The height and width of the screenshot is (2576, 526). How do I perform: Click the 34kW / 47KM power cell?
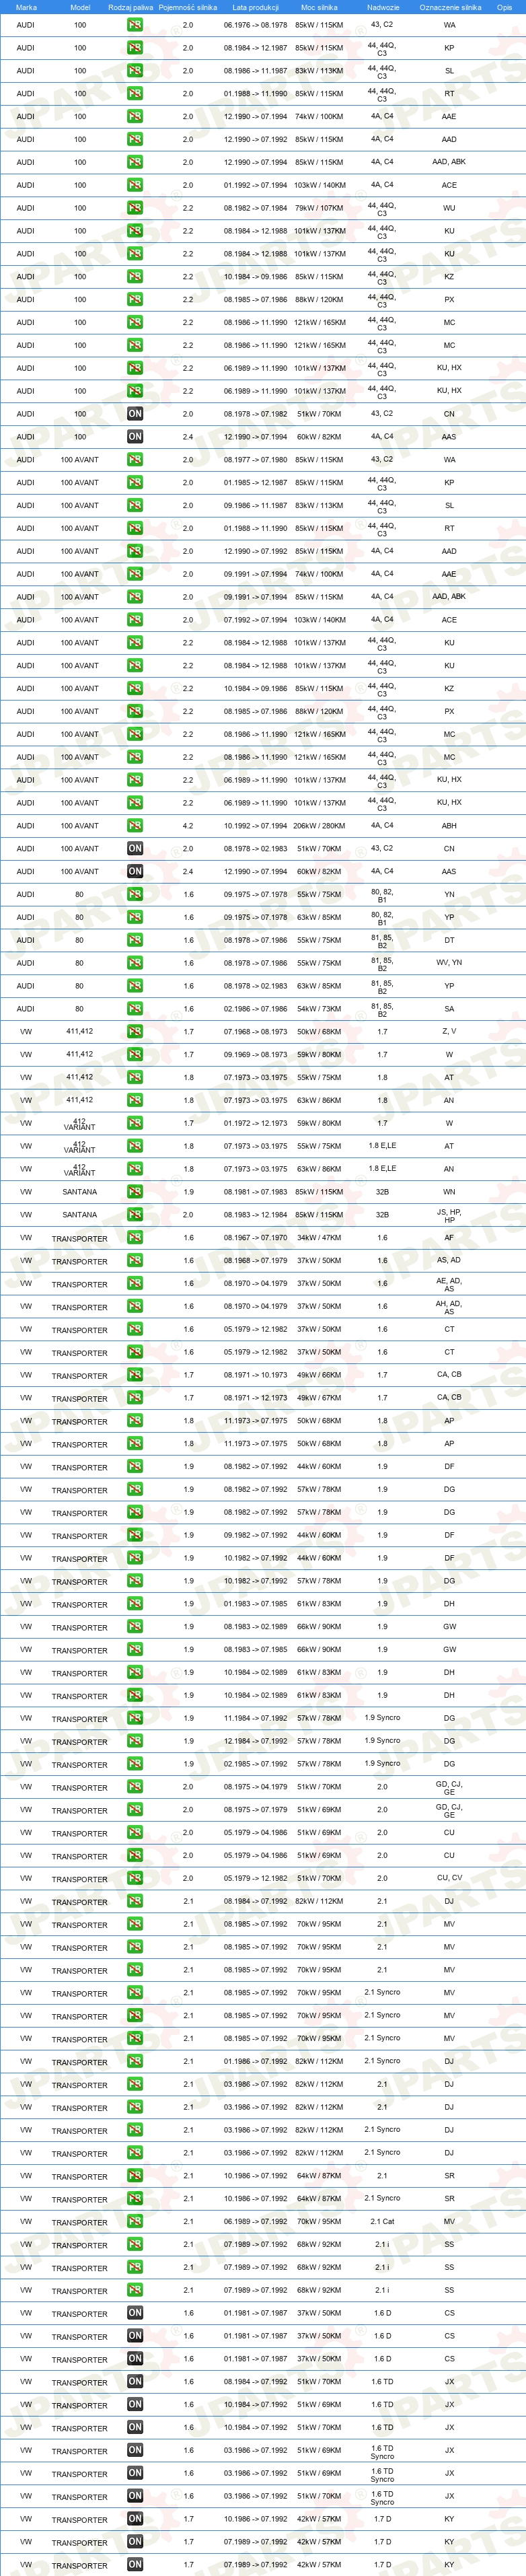pyautogui.click(x=319, y=1238)
